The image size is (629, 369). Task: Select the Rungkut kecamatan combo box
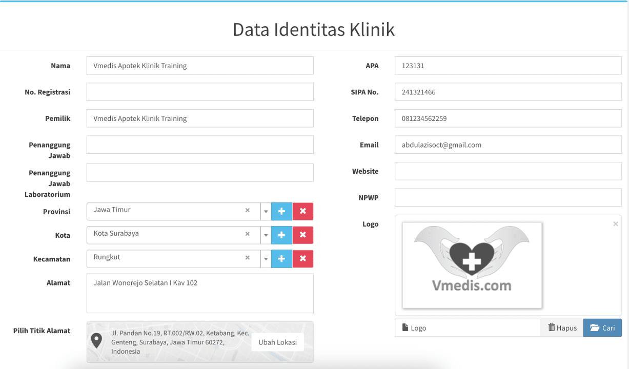point(179,259)
